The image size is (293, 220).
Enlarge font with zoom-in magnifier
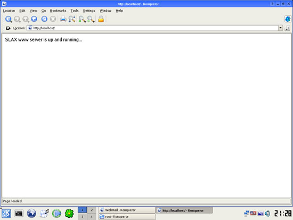click(x=82, y=19)
